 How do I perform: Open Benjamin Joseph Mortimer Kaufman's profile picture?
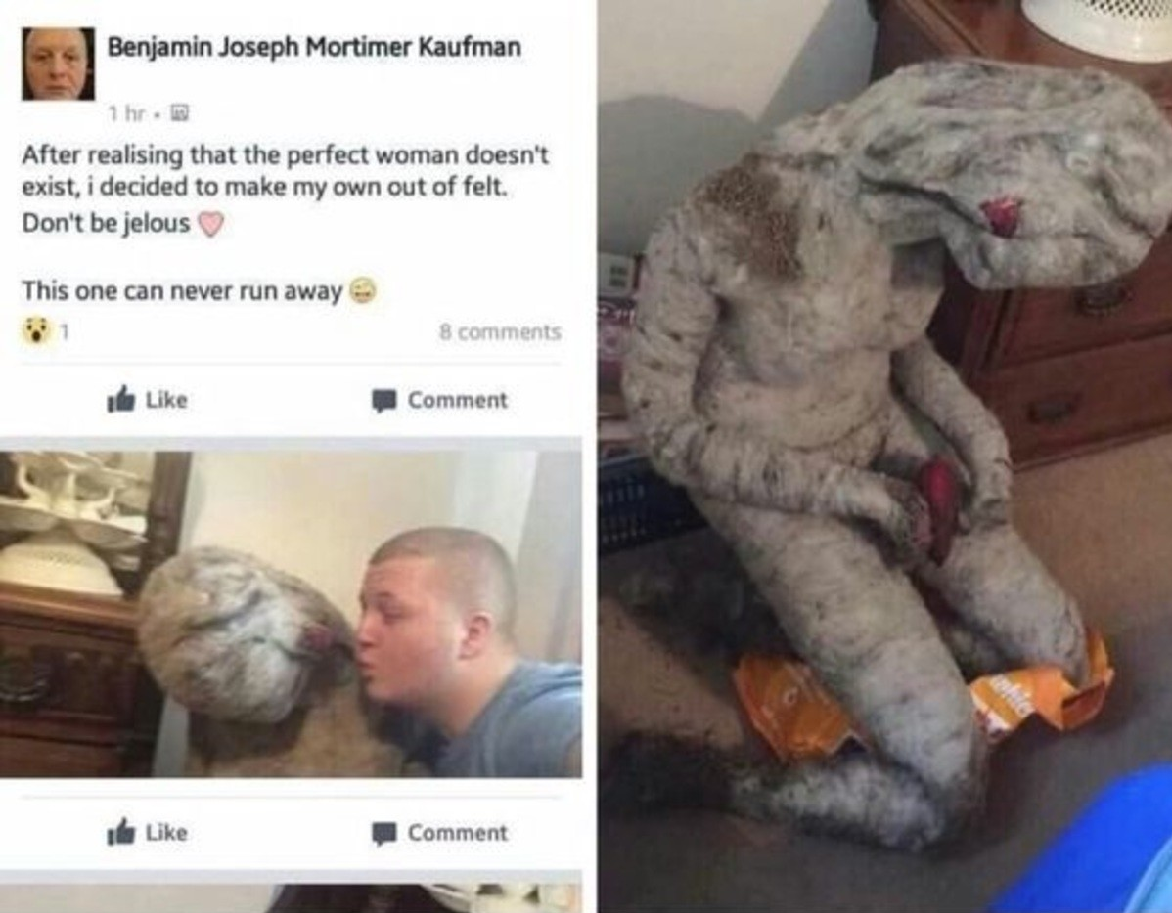59,65
